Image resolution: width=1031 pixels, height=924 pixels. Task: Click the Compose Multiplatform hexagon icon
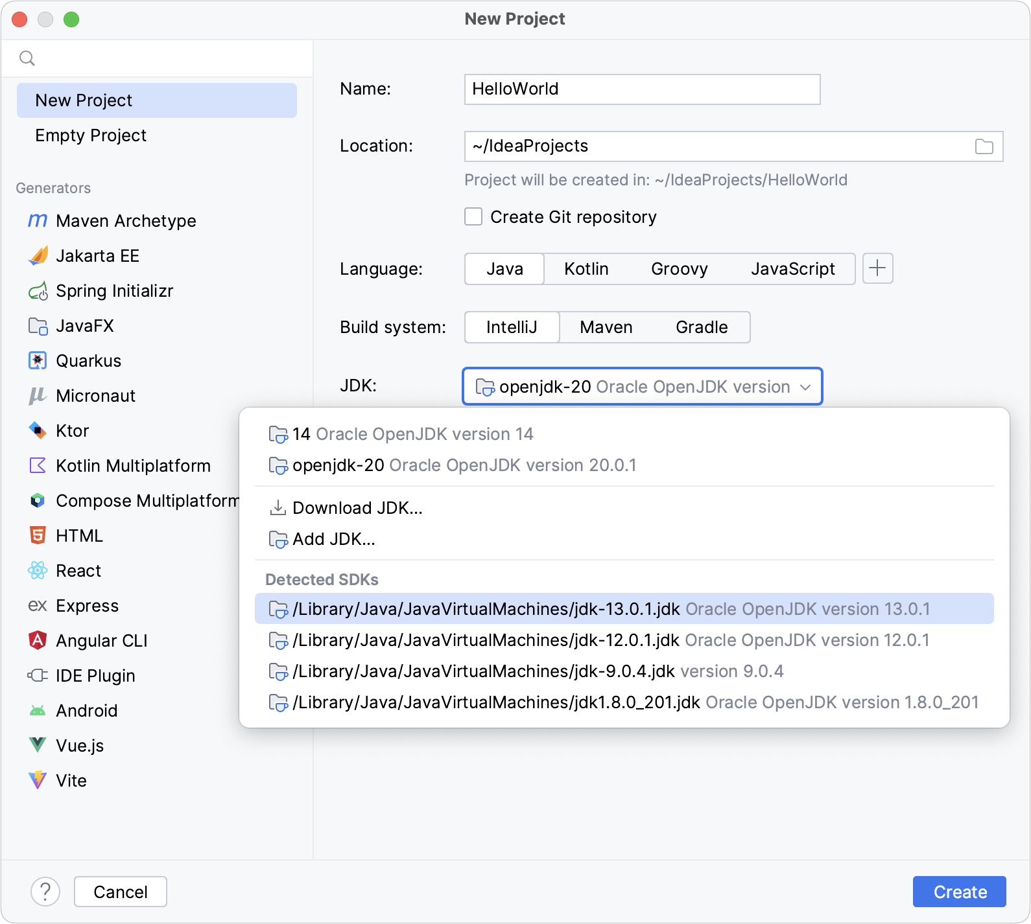pyautogui.click(x=38, y=501)
